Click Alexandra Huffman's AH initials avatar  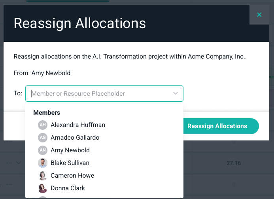42,125
